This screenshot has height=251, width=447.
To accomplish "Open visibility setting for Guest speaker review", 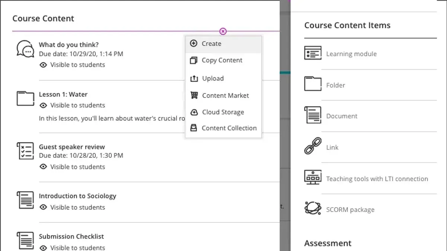I will tap(77, 167).
